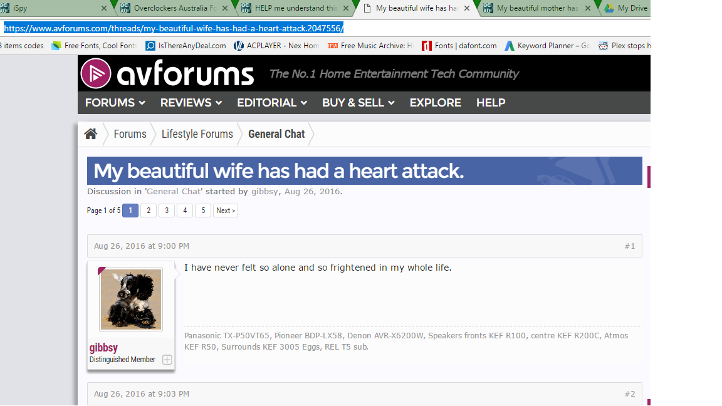Open post #2 permalink
The width and height of the screenshot is (722, 406).
(x=629, y=394)
